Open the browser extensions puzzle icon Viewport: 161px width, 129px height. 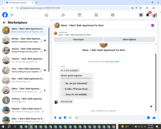(x=147, y=8)
